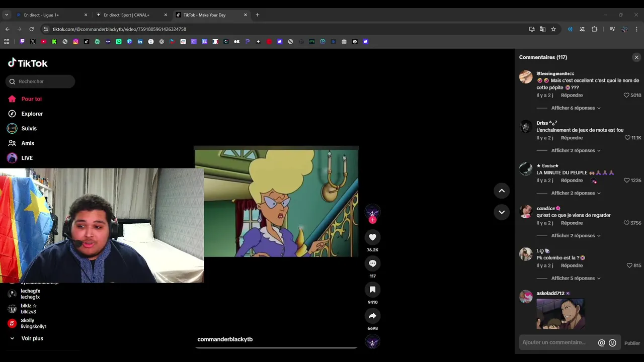This screenshot has height=362, width=644.
Task: Open the Instagram bookmark
Action: [75, 42]
